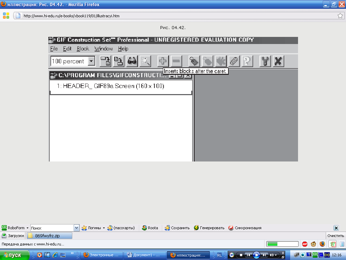Viewport: 346px width, 260px height.
Task: Click the question mark help icon
Action: (x=247, y=61)
